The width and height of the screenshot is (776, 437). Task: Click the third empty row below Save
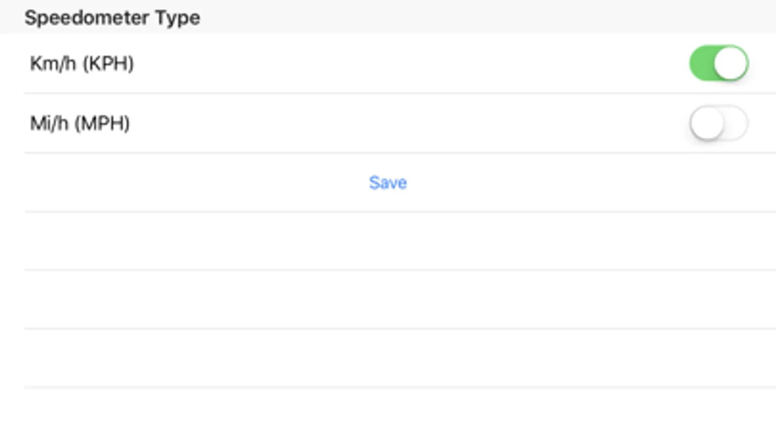coord(388,358)
